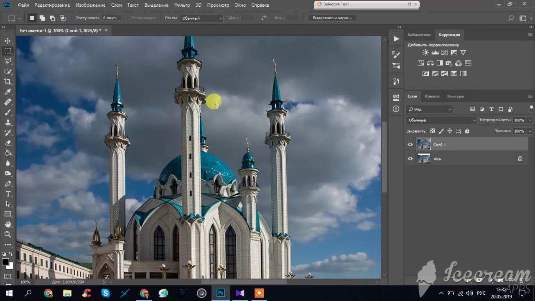Click the Выделение и маска button

pos(332,18)
